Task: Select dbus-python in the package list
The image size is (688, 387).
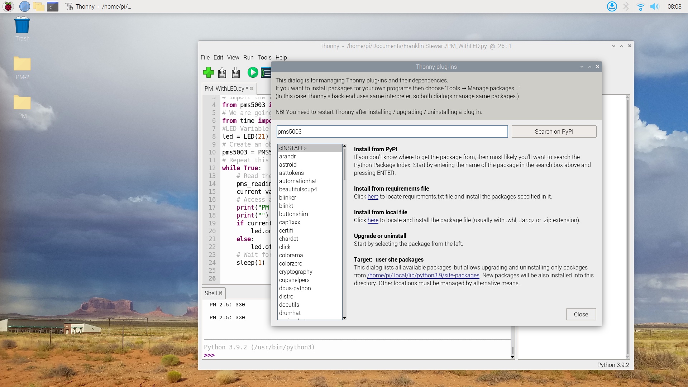Action: 310,288
